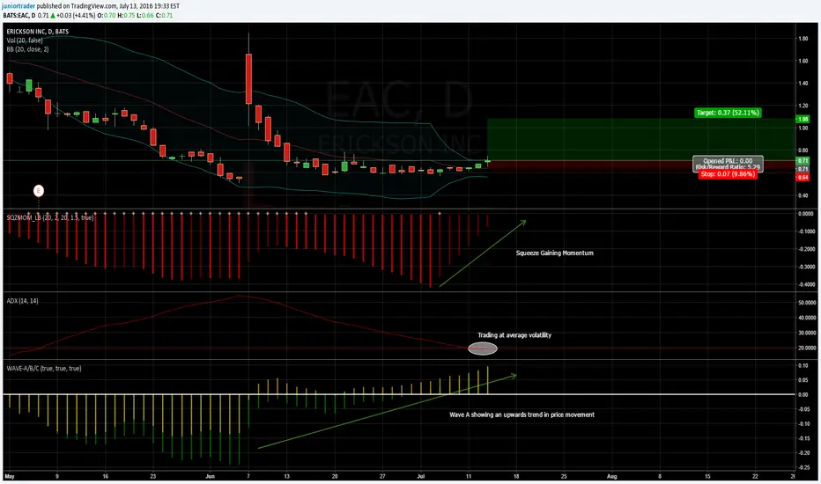The width and height of the screenshot is (821, 484).
Task: Click the Risk/Reward Ratio info box
Action: click(728, 164)
